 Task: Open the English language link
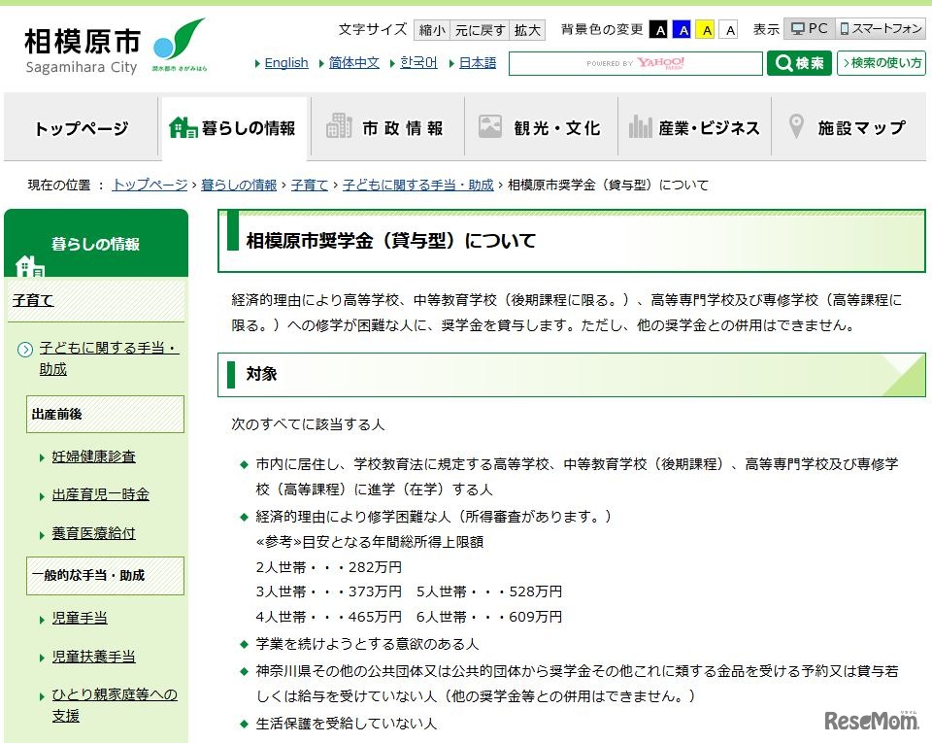pos(285,62)
